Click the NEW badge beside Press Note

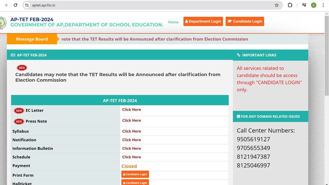click(19, 121)
